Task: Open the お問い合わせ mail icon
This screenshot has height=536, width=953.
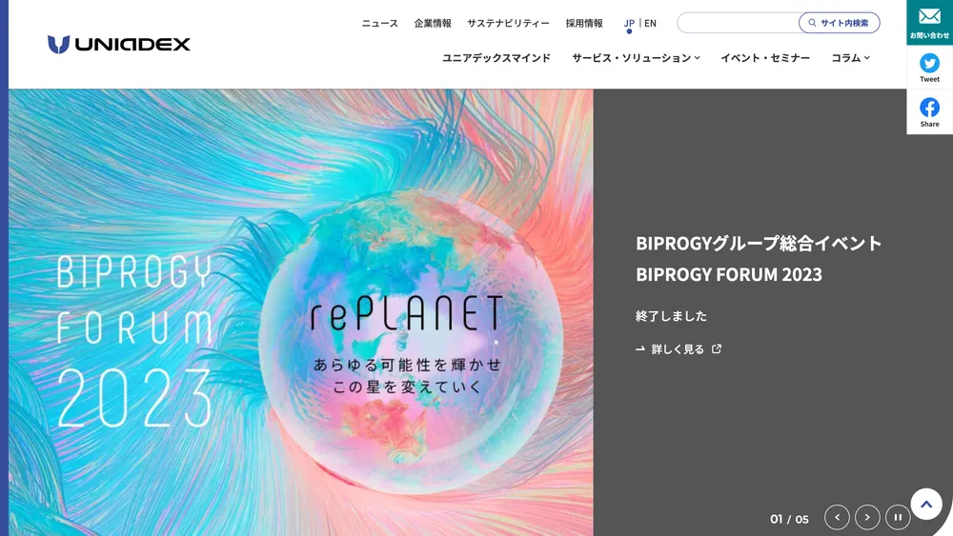Action: pyautogui.click(x=929, y=23)
